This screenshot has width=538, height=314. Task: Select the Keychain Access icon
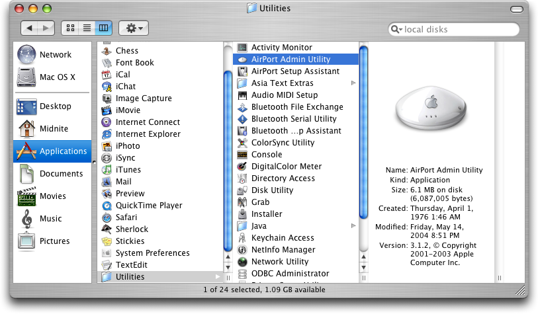point(242,238)
